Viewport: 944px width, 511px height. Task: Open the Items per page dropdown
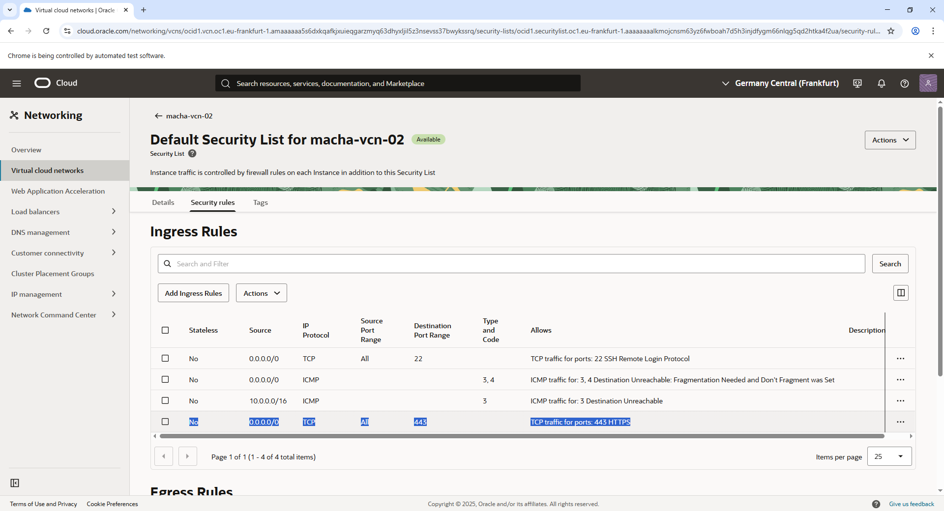(x=889, y=456)
